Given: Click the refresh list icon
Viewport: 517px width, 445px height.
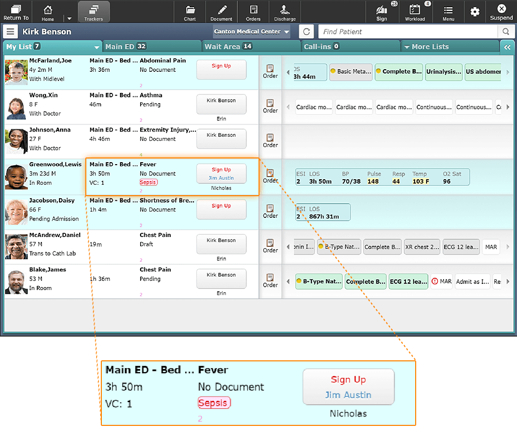Looking at the screenshot, I should click(x=307, y=31).
